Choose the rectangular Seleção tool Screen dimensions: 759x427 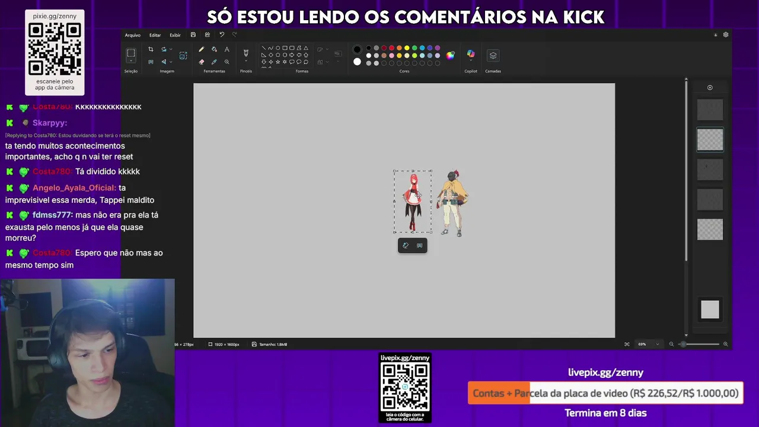[x=131, y=53]
